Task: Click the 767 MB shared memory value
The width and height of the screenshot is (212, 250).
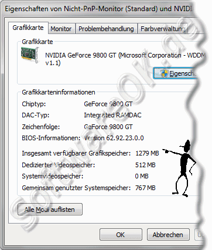Action: pyautogui.click(x=145, y=188)
